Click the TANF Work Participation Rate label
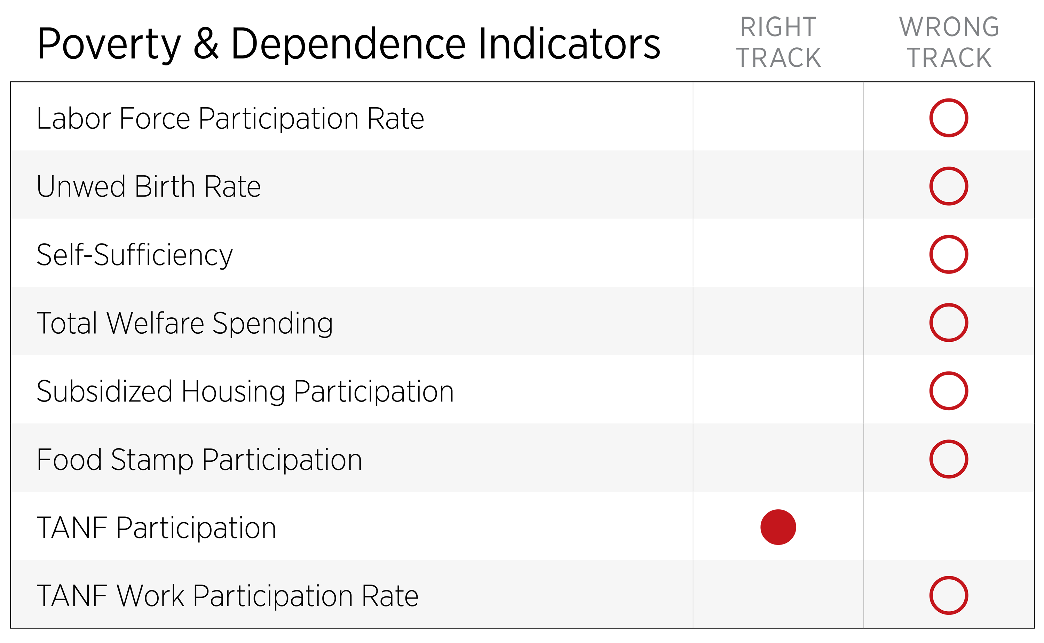The width and height of the screenshot is (1044, 643). (x=228, y=596)
